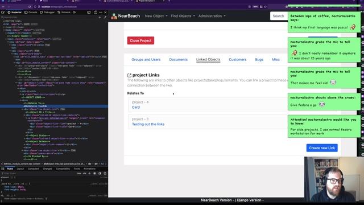Click the webcam overlay thumbnail
Image resolution: width=364 pixels, height=205 pixels.
pyautogui.click(x=334, y=179)
